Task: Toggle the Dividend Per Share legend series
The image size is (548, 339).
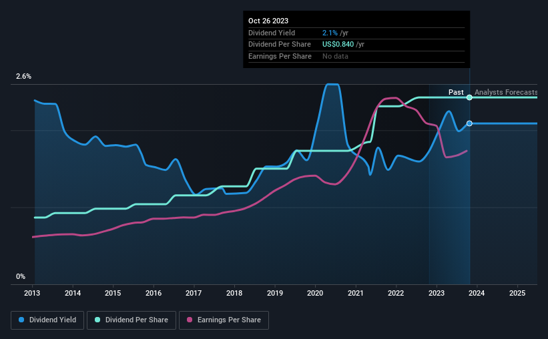Action: click(131, 320)
